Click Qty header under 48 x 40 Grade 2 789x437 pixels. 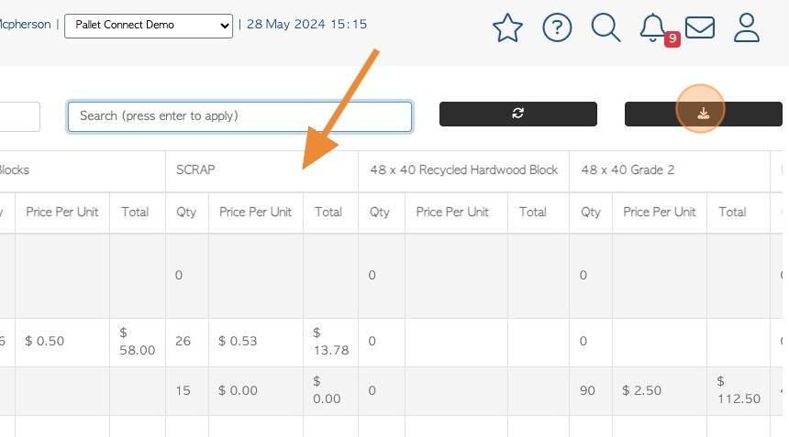[x=591, y=212]
